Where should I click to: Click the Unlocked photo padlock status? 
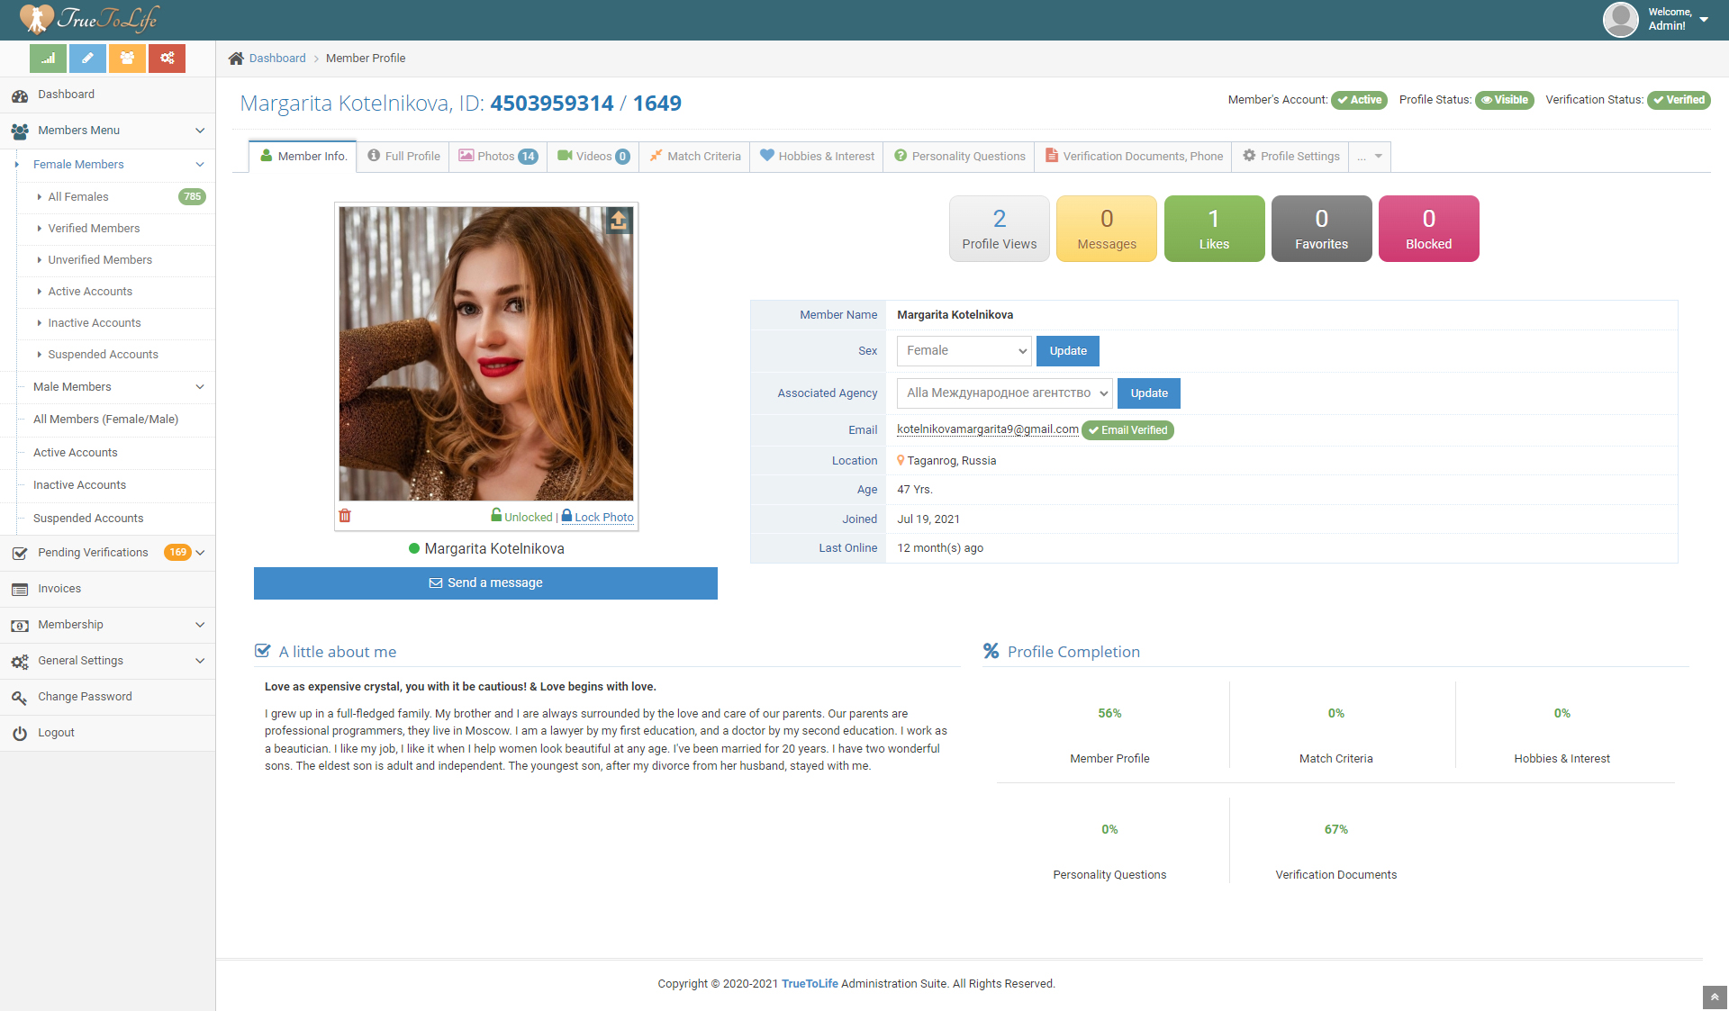coord(521,517)
